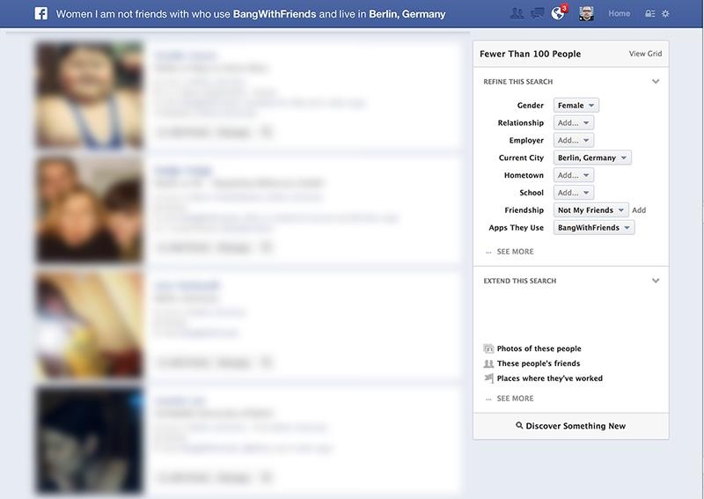Screen dimensions: 704x499
Task: Open the Employer Add dropdown
Action: click(574, 140)
